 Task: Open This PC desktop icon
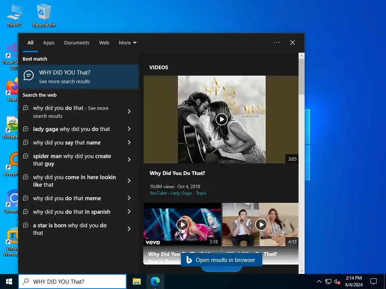(15, 15)
